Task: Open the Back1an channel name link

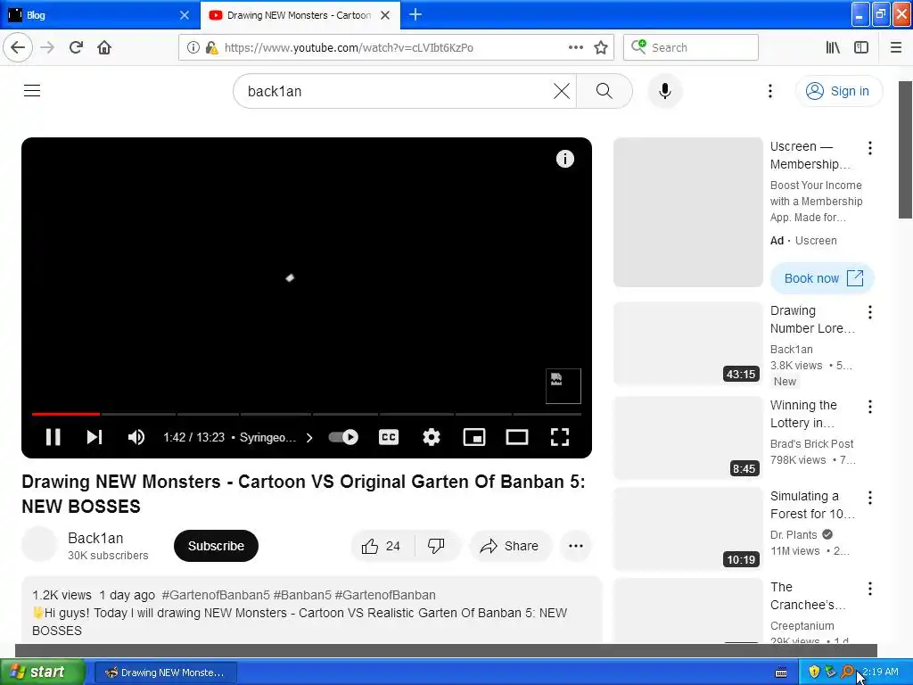Action: click(x=95, y=538)
